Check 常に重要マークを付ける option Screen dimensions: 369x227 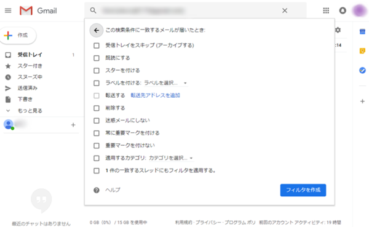tap(97, 133)
